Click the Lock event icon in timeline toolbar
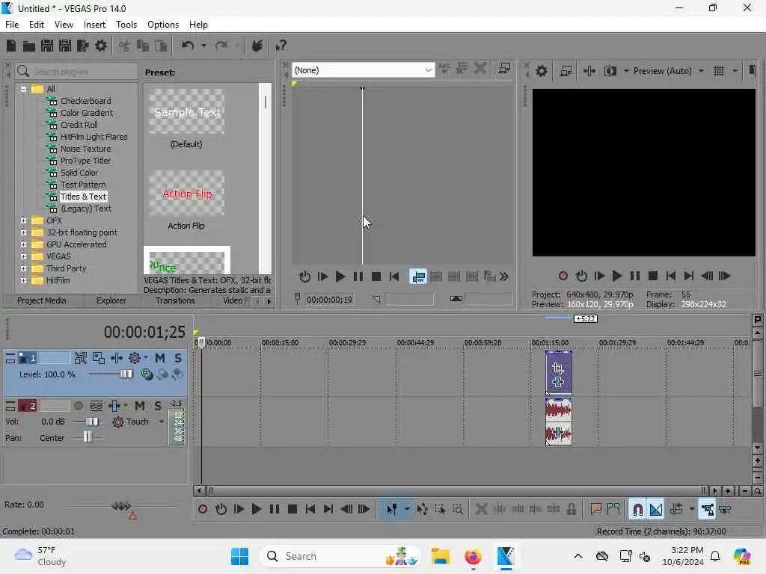766x574 pixels. [571, 509]
